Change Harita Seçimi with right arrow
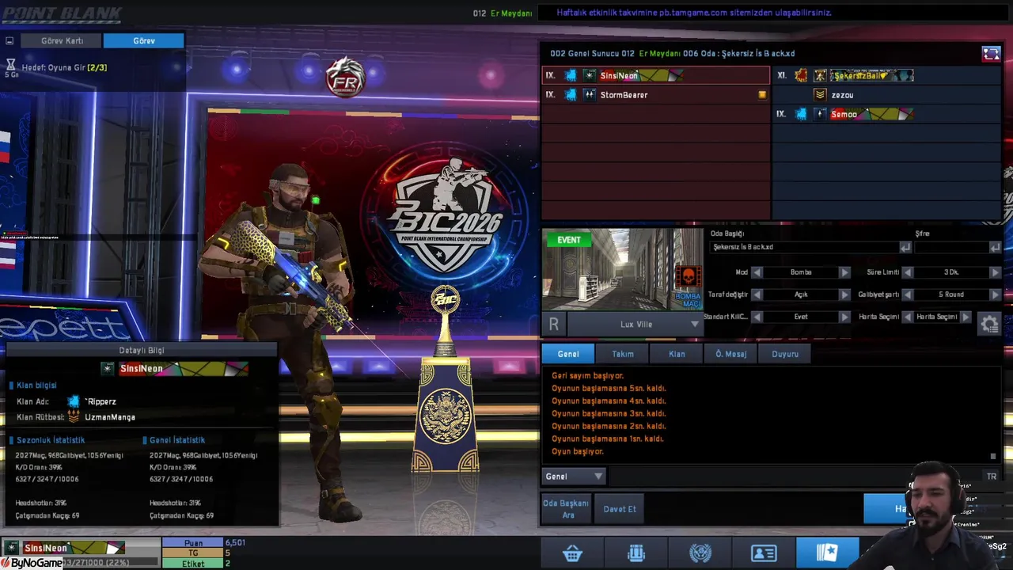1013x570 pixels. coord(966,317)
